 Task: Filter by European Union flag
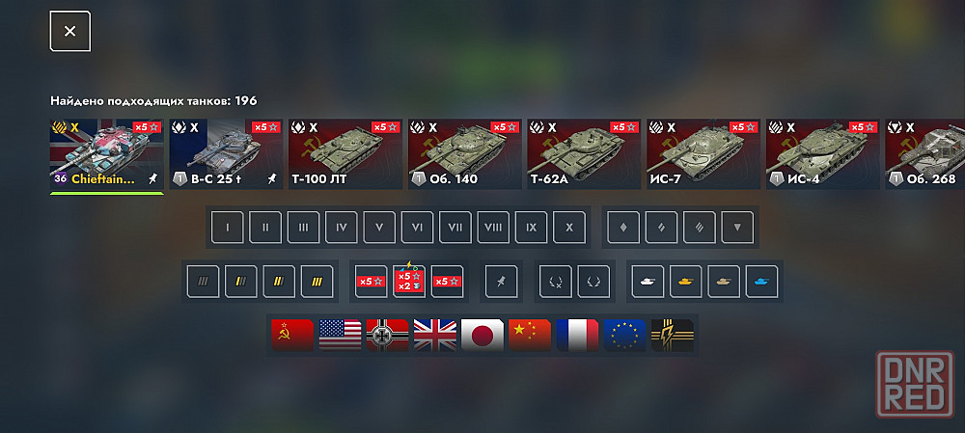[624, 336]
